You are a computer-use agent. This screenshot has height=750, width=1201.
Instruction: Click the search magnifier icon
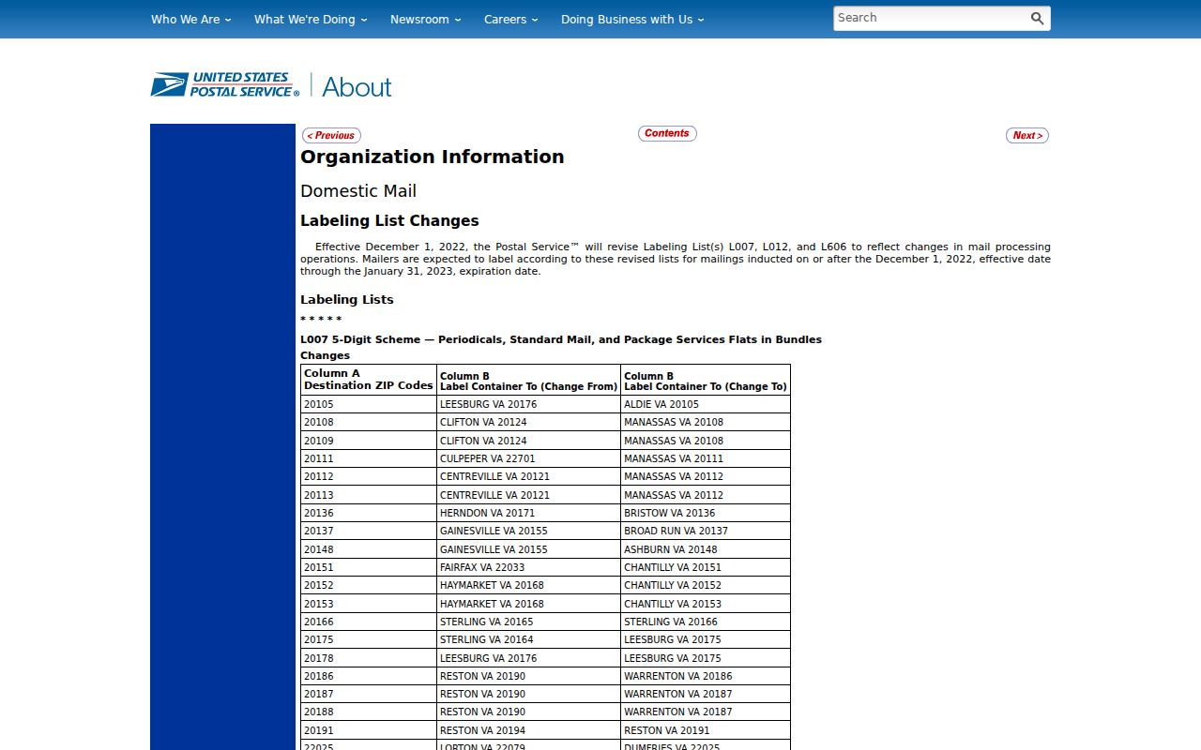[x=1037, y=19]
